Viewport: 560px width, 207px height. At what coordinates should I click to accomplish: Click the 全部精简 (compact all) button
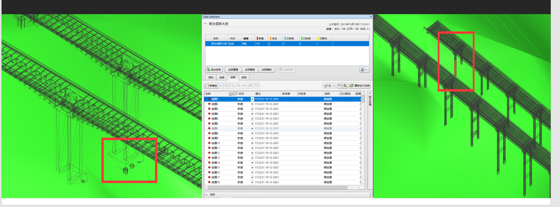point(250,70)
